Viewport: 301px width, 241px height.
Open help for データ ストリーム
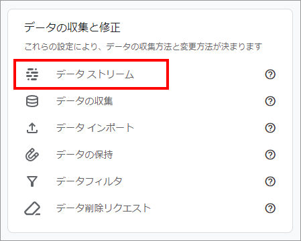coord(270,74)
